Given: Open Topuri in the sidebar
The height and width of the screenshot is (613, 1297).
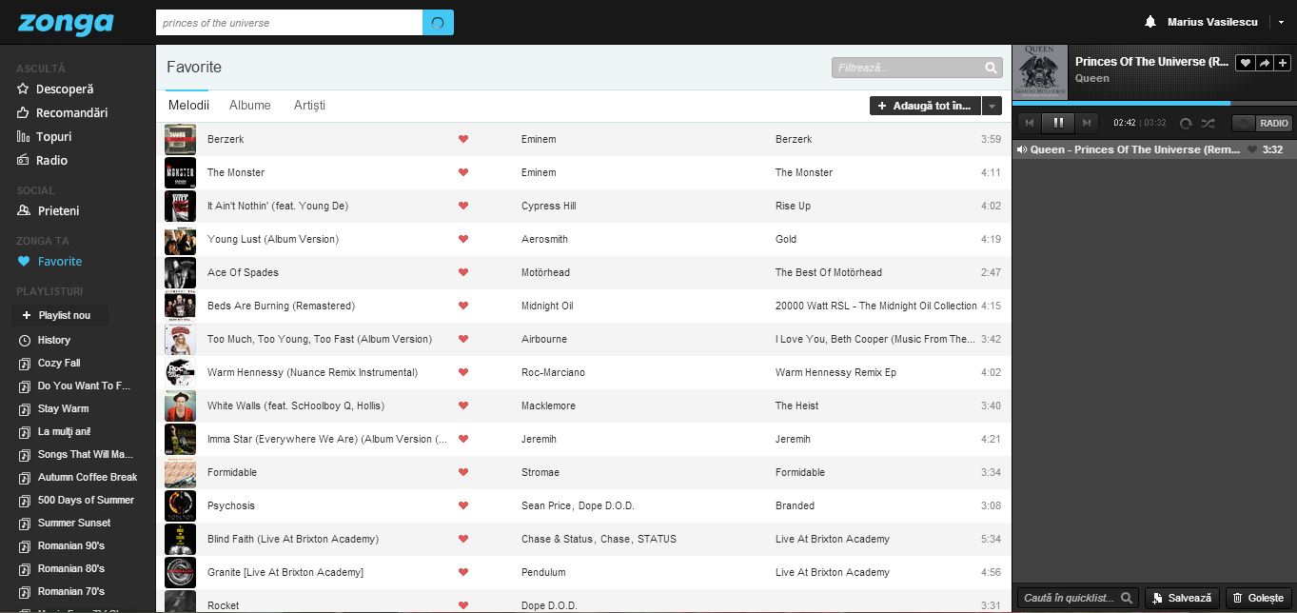Looking at the screenshot, I should (x=44, y=136).
